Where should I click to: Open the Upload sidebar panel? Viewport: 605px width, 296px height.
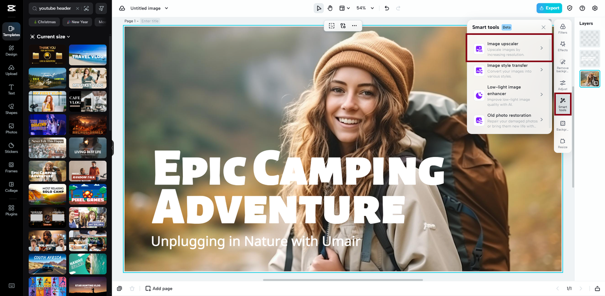pos(11,70)
